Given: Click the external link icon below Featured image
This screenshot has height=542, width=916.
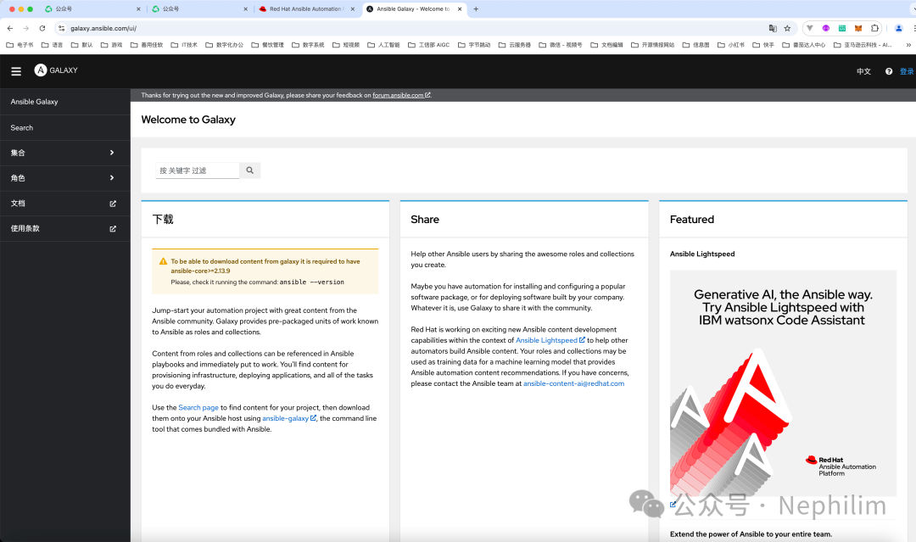Looking at the screenshot, I should pos(673,505).
